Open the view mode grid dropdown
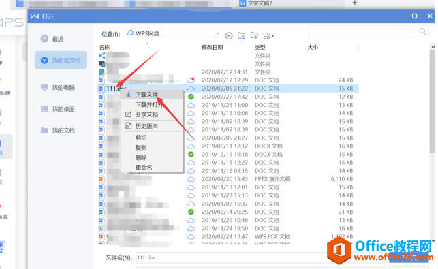 coord(268,36)
